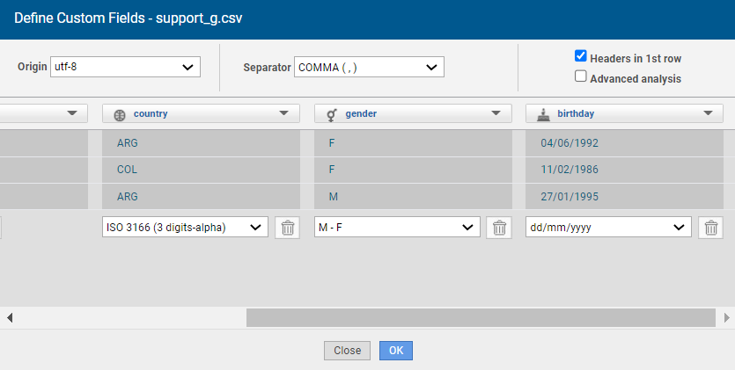The height and width of the screenshot is (370, 735).
Task: Delete the country field with trash icon
Action: (287, 228)
